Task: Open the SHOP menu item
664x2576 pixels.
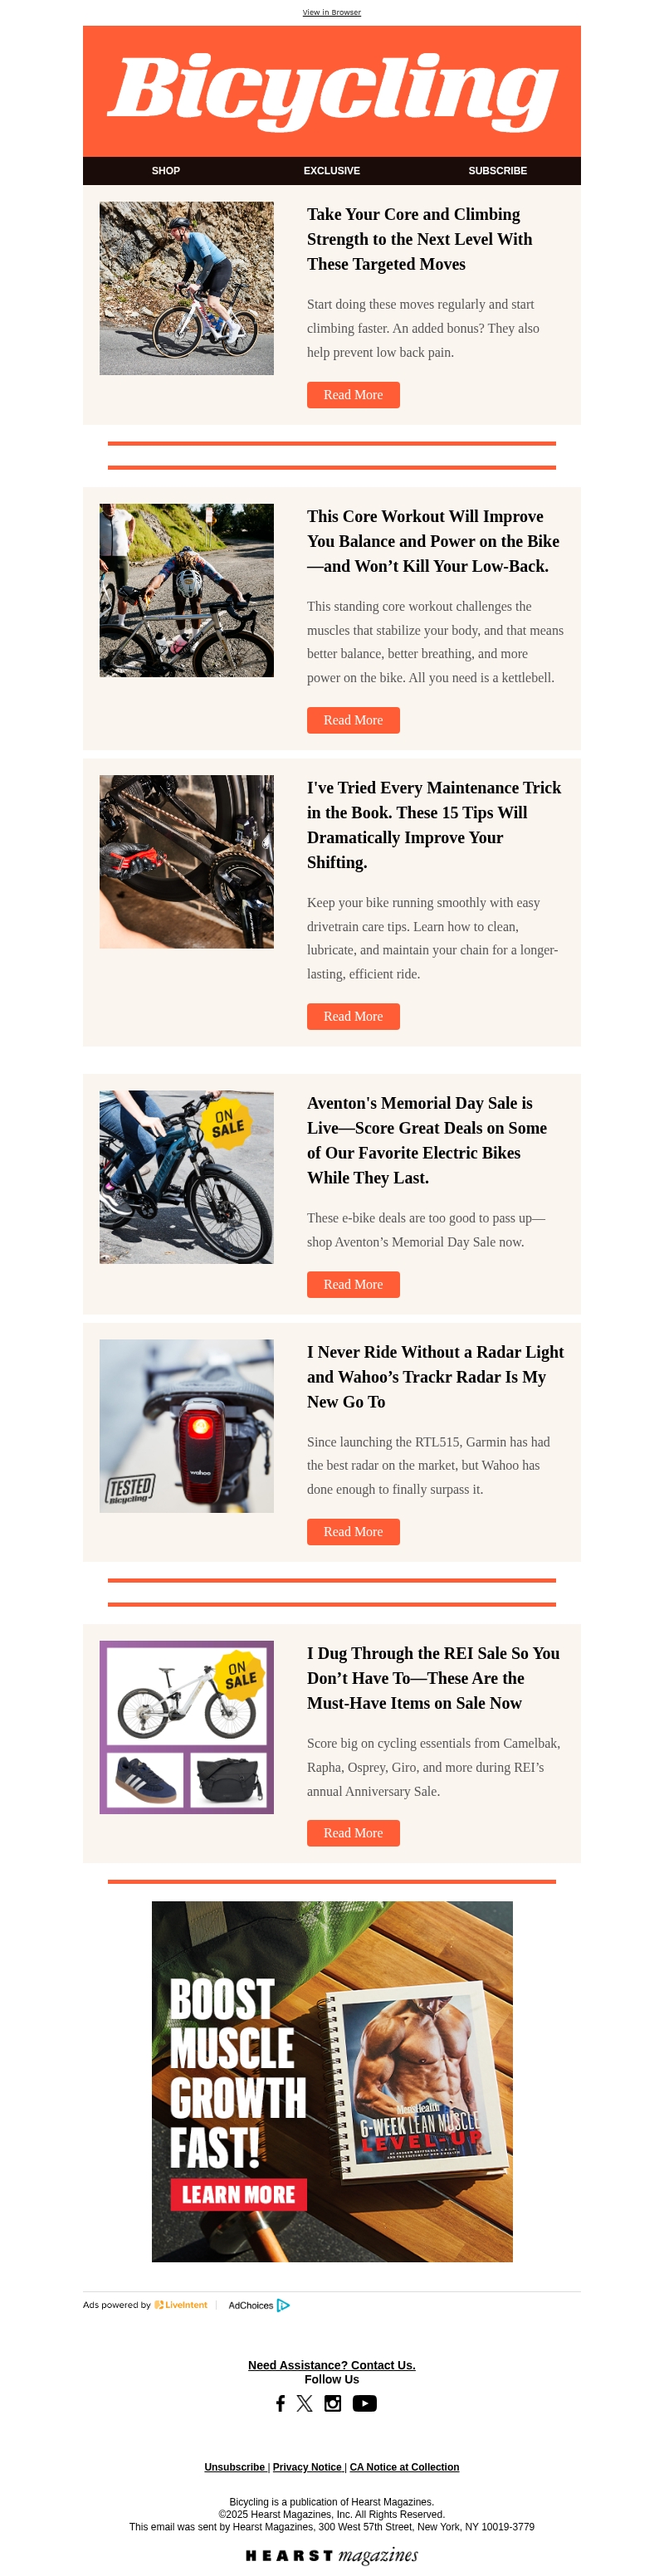Action: click(166, 171)
